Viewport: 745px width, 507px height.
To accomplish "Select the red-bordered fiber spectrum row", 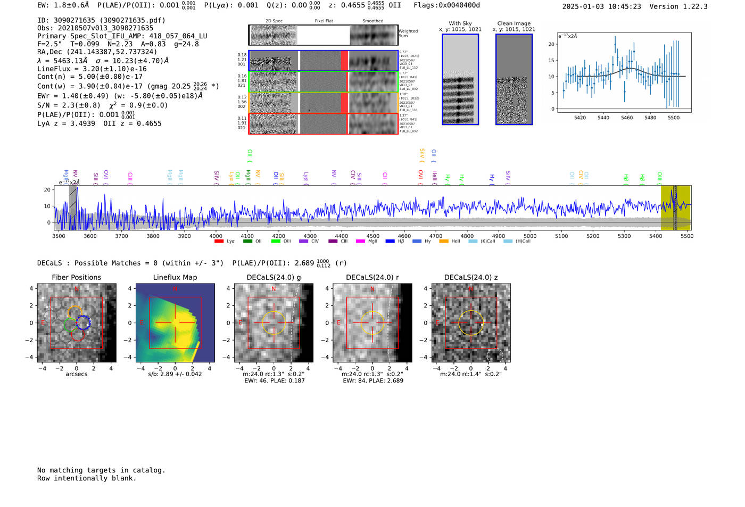I will point(324,123).
